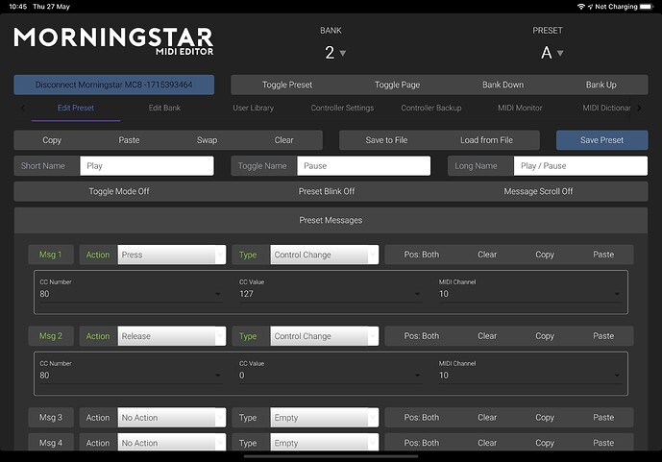Open MIDI Monitor tab

520,108
